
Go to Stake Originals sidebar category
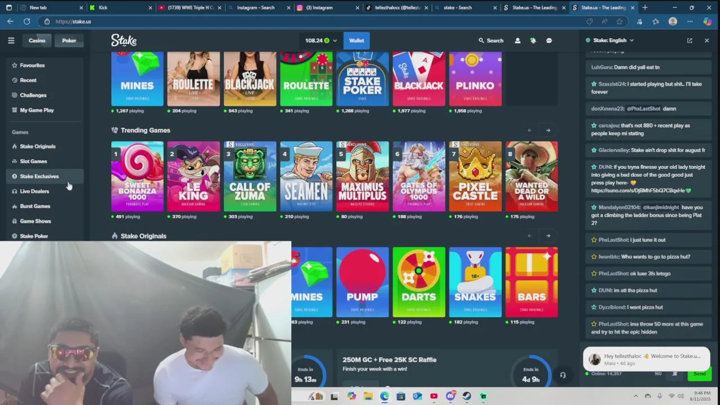click(45, 146)
